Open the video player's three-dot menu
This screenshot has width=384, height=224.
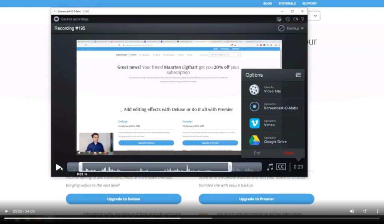(x=377, y=211)
